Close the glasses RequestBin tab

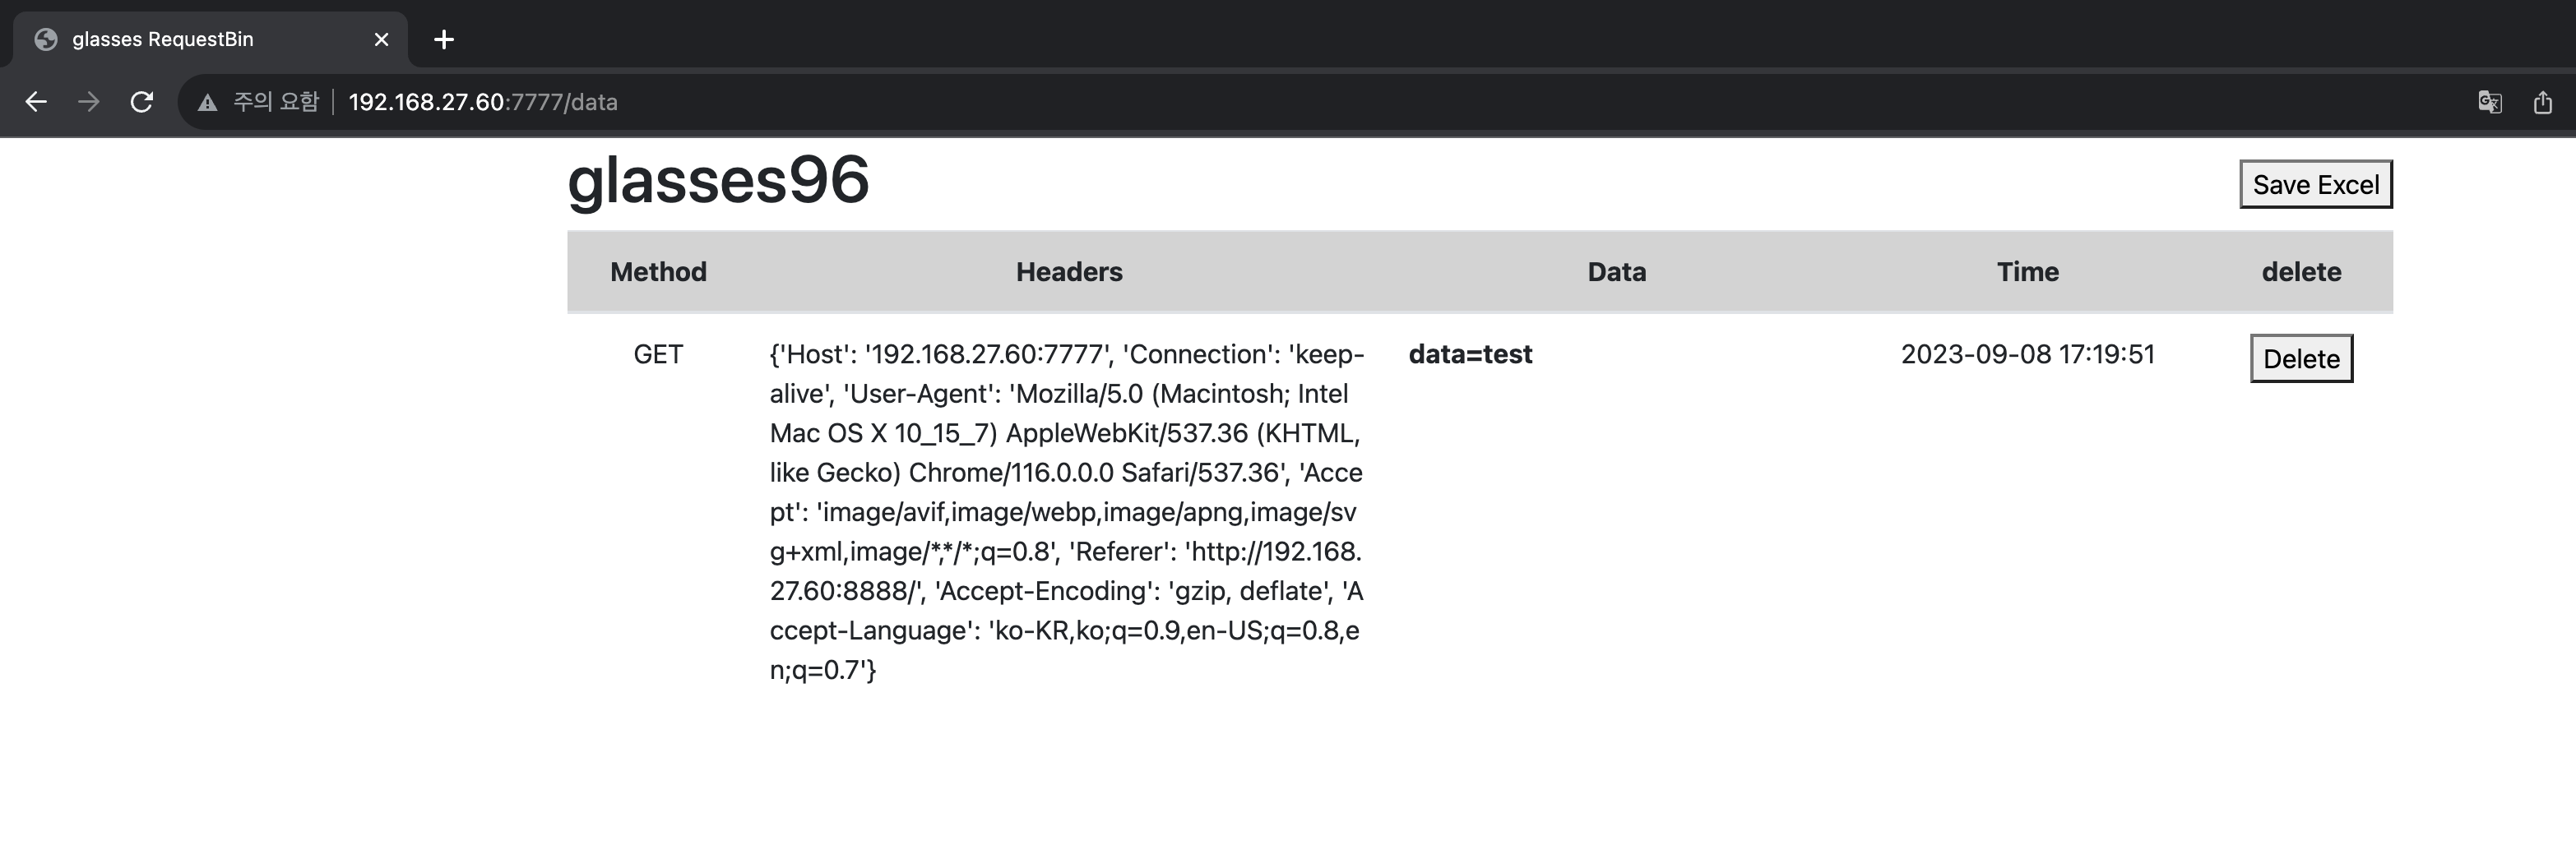(381, 39)
